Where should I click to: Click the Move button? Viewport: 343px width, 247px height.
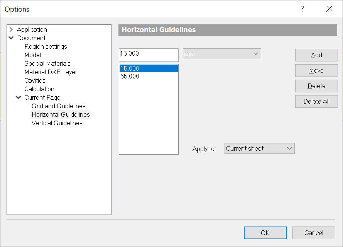[316, 71]
